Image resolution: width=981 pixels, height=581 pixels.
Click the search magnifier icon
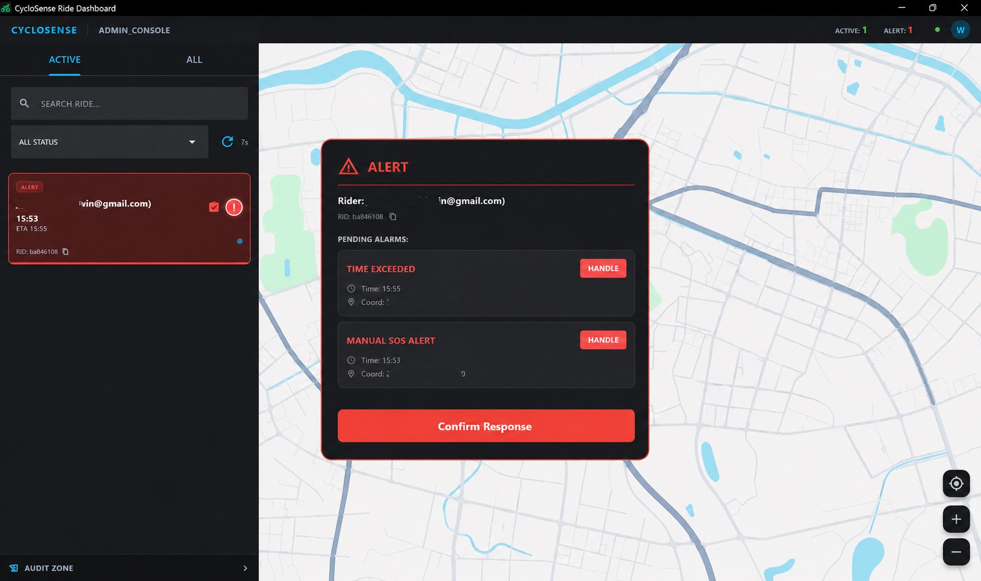pos(24,104)
